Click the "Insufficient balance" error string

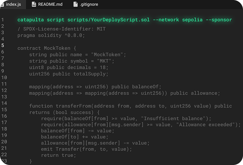click(173, 118)
